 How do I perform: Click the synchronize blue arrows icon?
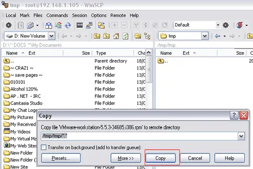click(x=68, y=25)
